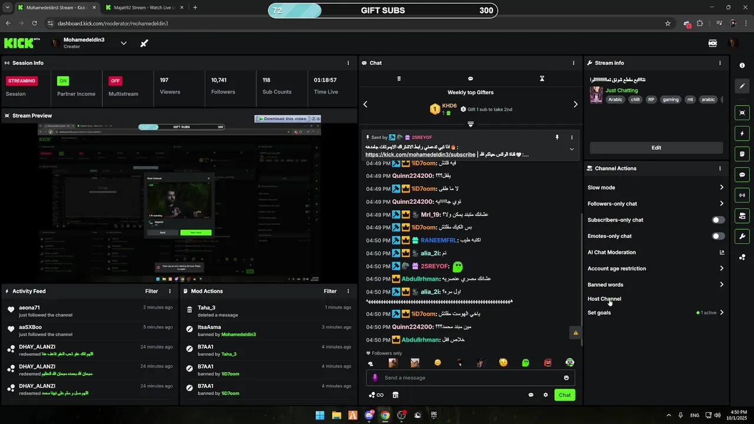Click the green blob emote in quick emotes

pos(525,363)
